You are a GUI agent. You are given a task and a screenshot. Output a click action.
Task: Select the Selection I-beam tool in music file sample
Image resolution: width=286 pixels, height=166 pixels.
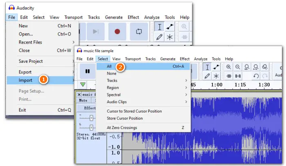pyautogui.click(x=207, y=67)
